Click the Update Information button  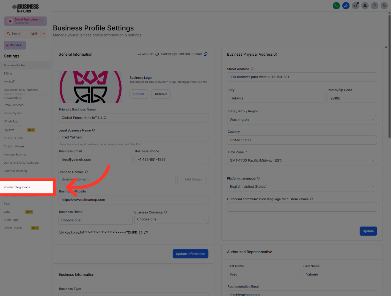pos(190,254)
